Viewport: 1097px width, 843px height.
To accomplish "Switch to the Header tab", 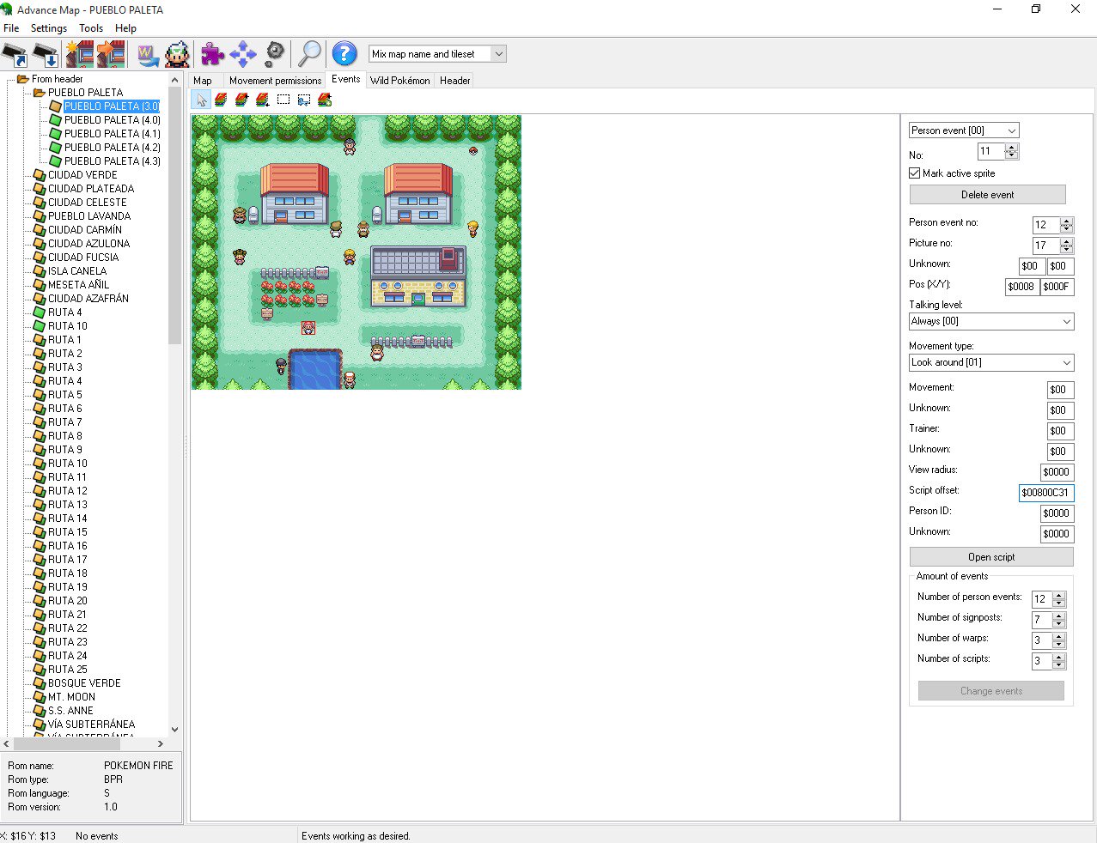I will [455, 81].
